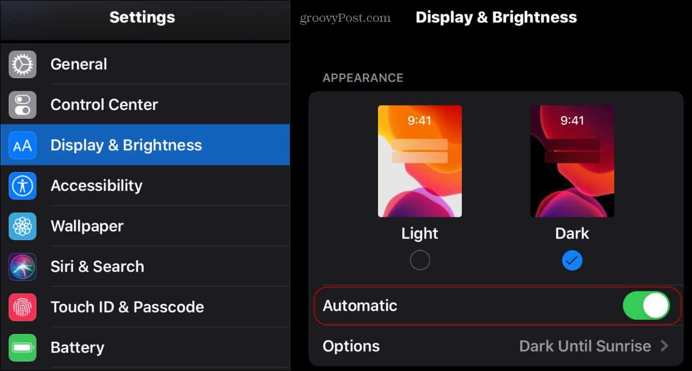
Task: Open the Touch ID & Passcode text
Action: (x=127, y=307)
